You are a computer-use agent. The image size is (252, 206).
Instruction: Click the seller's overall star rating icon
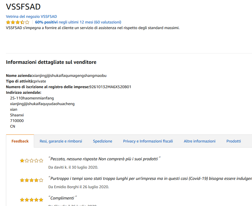pos(17,22)
